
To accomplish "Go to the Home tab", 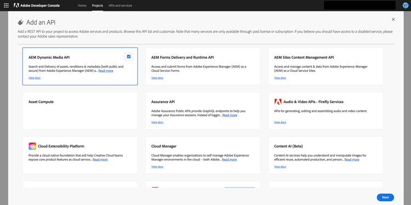I will click(x=82, y=5).
